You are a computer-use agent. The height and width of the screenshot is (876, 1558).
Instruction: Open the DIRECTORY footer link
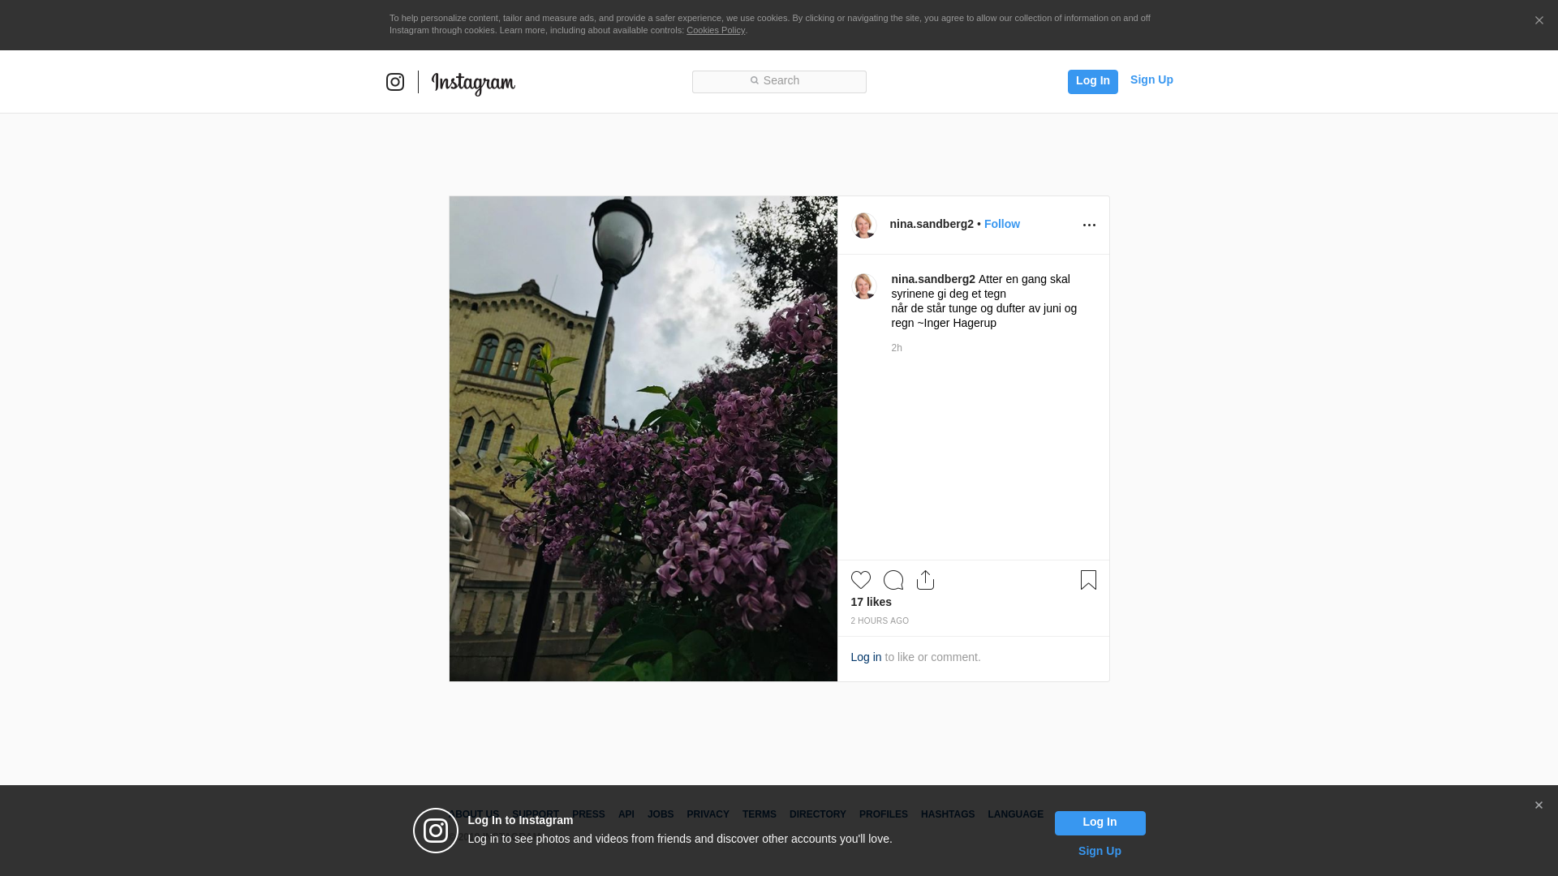tap(818, 814)
